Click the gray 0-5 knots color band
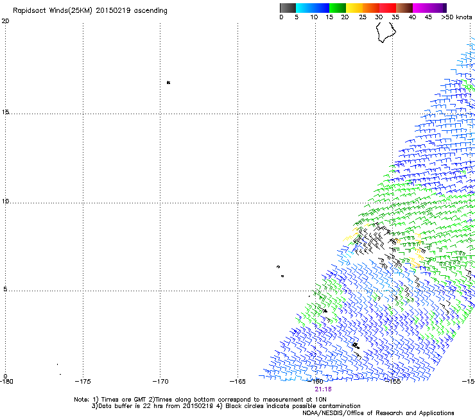475x417 pixels. tap(288, 8)
